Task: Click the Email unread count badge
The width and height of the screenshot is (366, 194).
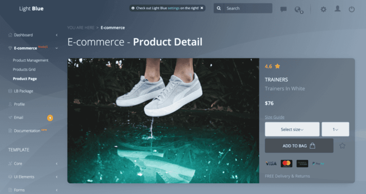Action: [x=50, y=118]
